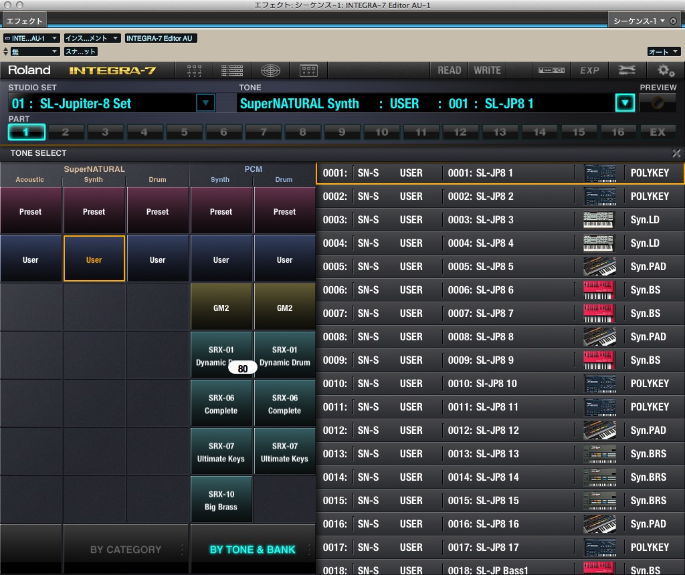This screenshot has width=685, height=575.
Task: Select PCM Drum SRX-07 Ultimate Keys bank
Action: (284, 451)
